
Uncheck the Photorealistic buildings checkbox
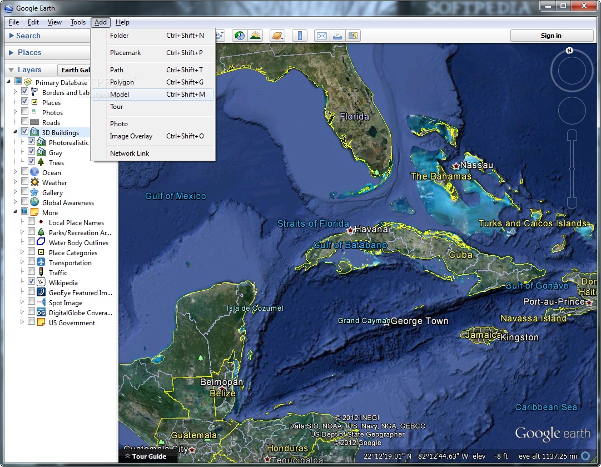point(32,141)
